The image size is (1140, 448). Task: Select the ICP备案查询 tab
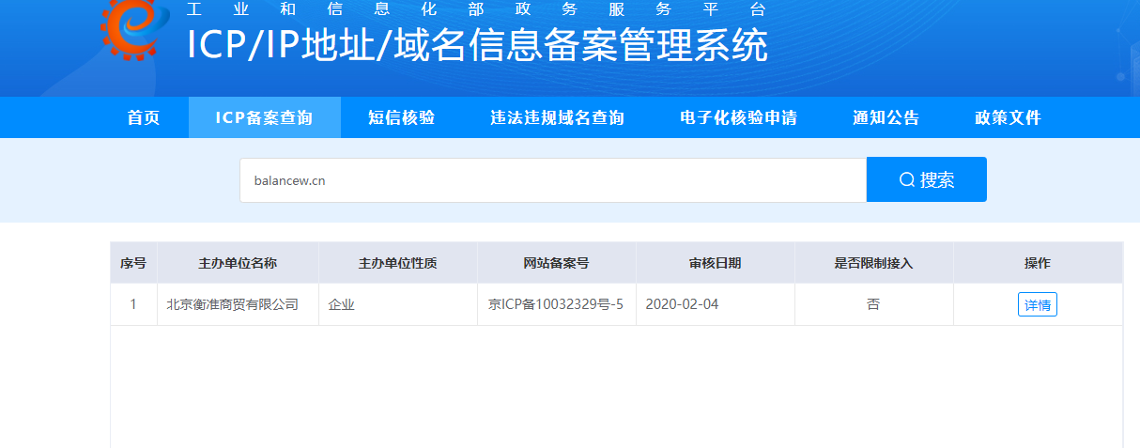coord(264,118)
